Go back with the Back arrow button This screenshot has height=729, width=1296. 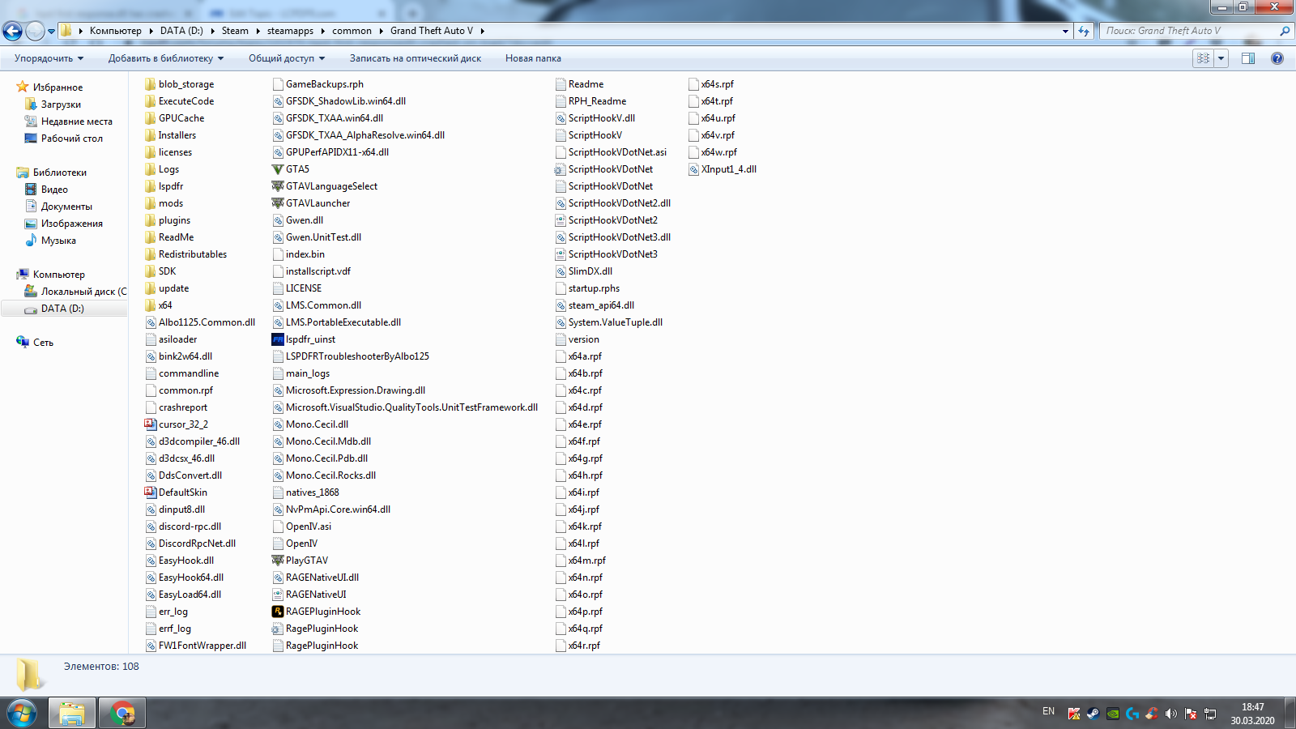click(x=12, y=31)
